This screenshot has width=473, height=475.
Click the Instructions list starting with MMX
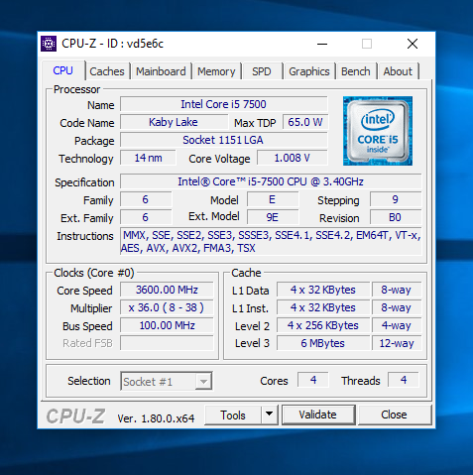click(271, 241)
